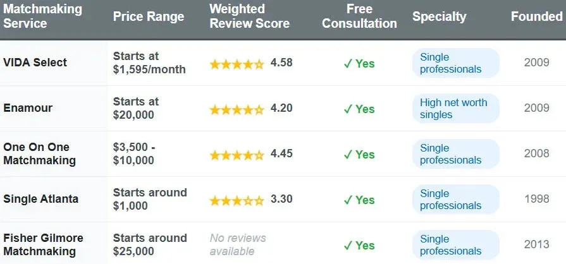Image resolution: width=566 pixels, height=264 pixels.
Task: Click the Founded column header
Action: [x=536, y=17]
